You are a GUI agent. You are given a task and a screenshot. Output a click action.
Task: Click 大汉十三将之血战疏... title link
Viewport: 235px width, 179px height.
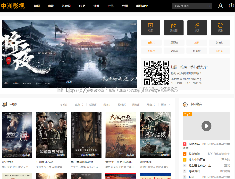119,162
